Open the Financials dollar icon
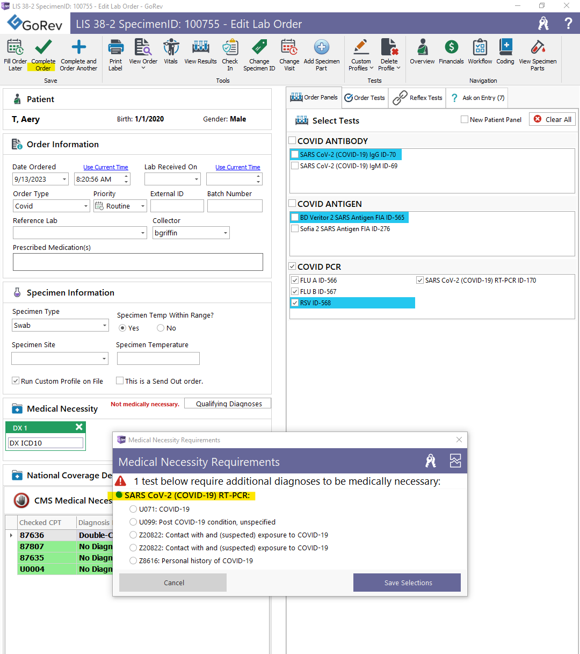 point(451,47)
